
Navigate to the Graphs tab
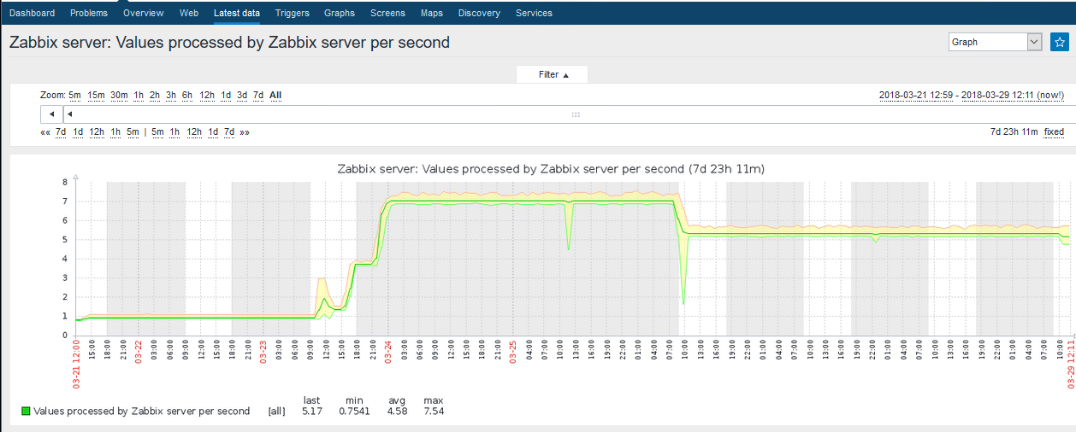coord(340,13)
